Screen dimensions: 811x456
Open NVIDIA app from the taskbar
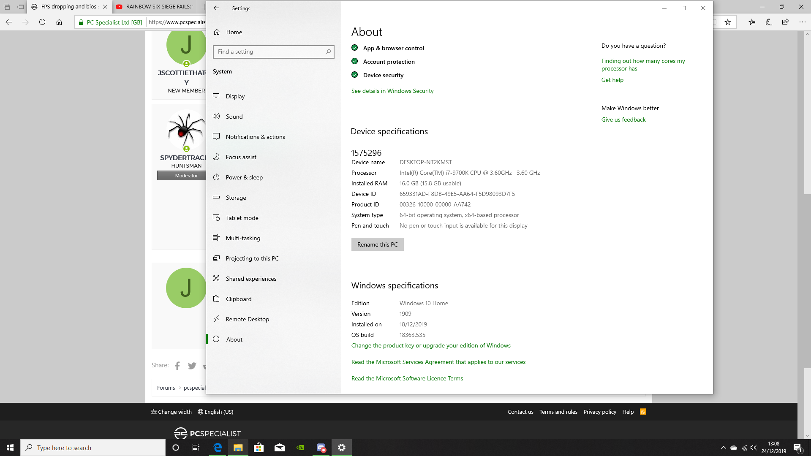[300, 448]
